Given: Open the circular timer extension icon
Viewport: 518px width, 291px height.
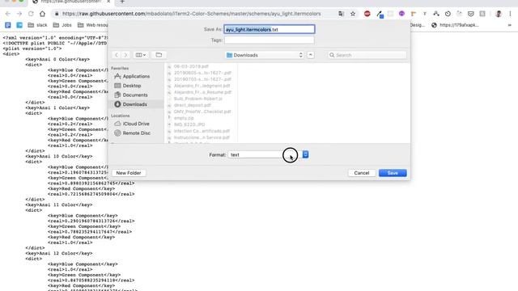Looking at the screenshot, I should click(448, 14).
